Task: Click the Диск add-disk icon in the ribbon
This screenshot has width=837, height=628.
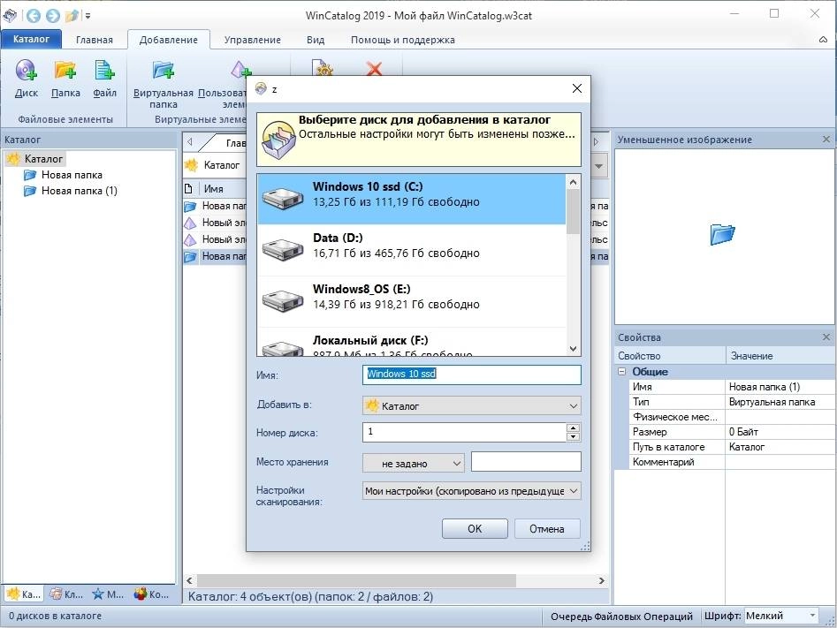Action: tap(27, 71)
